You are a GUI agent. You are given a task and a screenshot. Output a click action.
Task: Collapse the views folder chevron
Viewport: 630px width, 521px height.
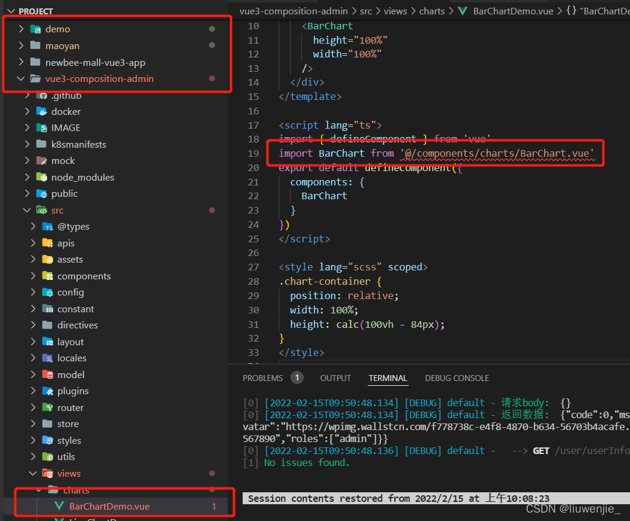point(33,474)
